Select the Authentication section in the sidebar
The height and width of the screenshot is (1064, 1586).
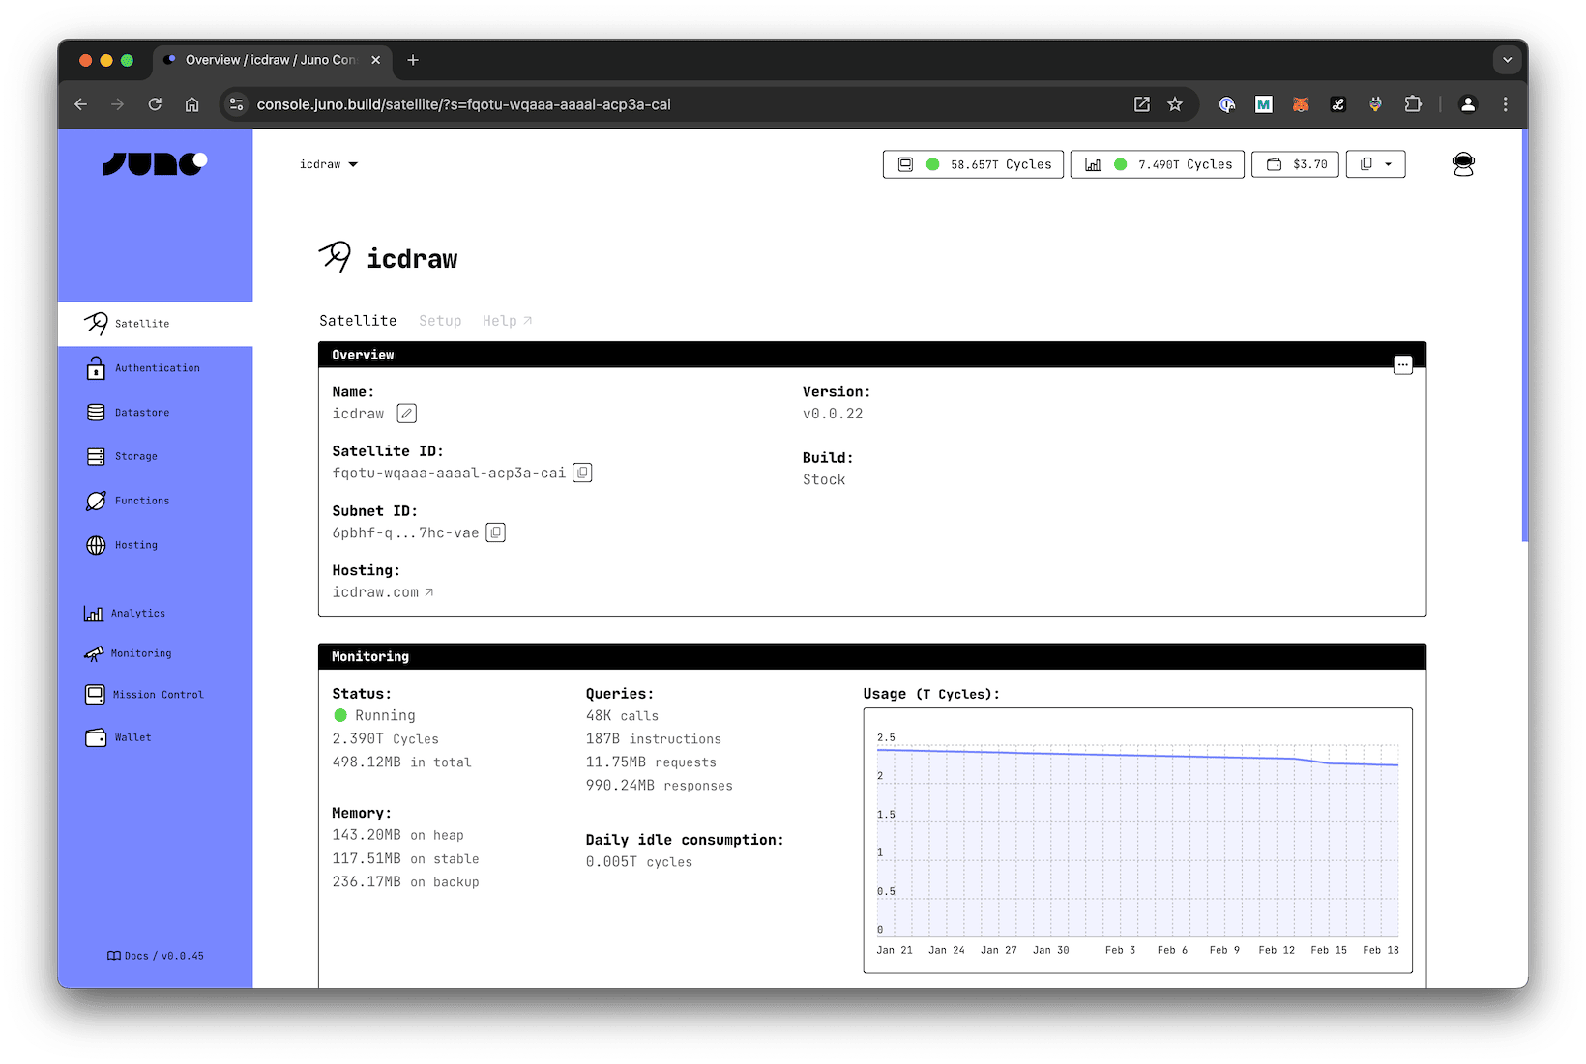[x=156, y=367]
